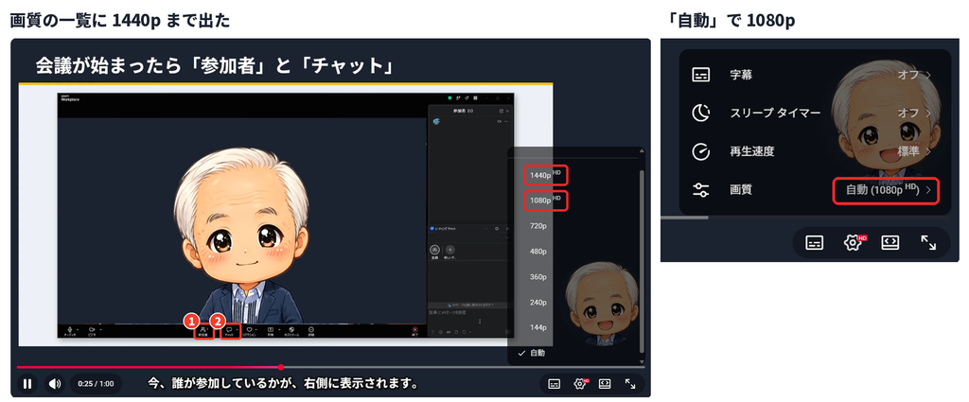Click the Zoom 共有 share screen icon

270,329
